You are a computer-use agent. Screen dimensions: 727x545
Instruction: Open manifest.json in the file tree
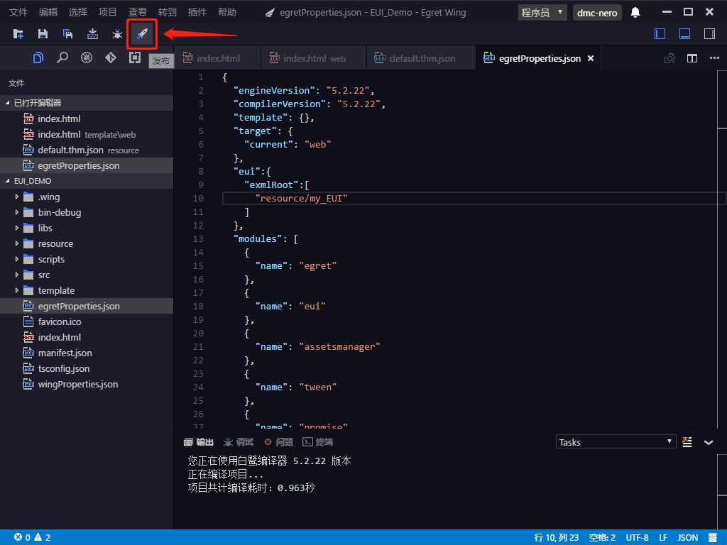click(87, 353)
